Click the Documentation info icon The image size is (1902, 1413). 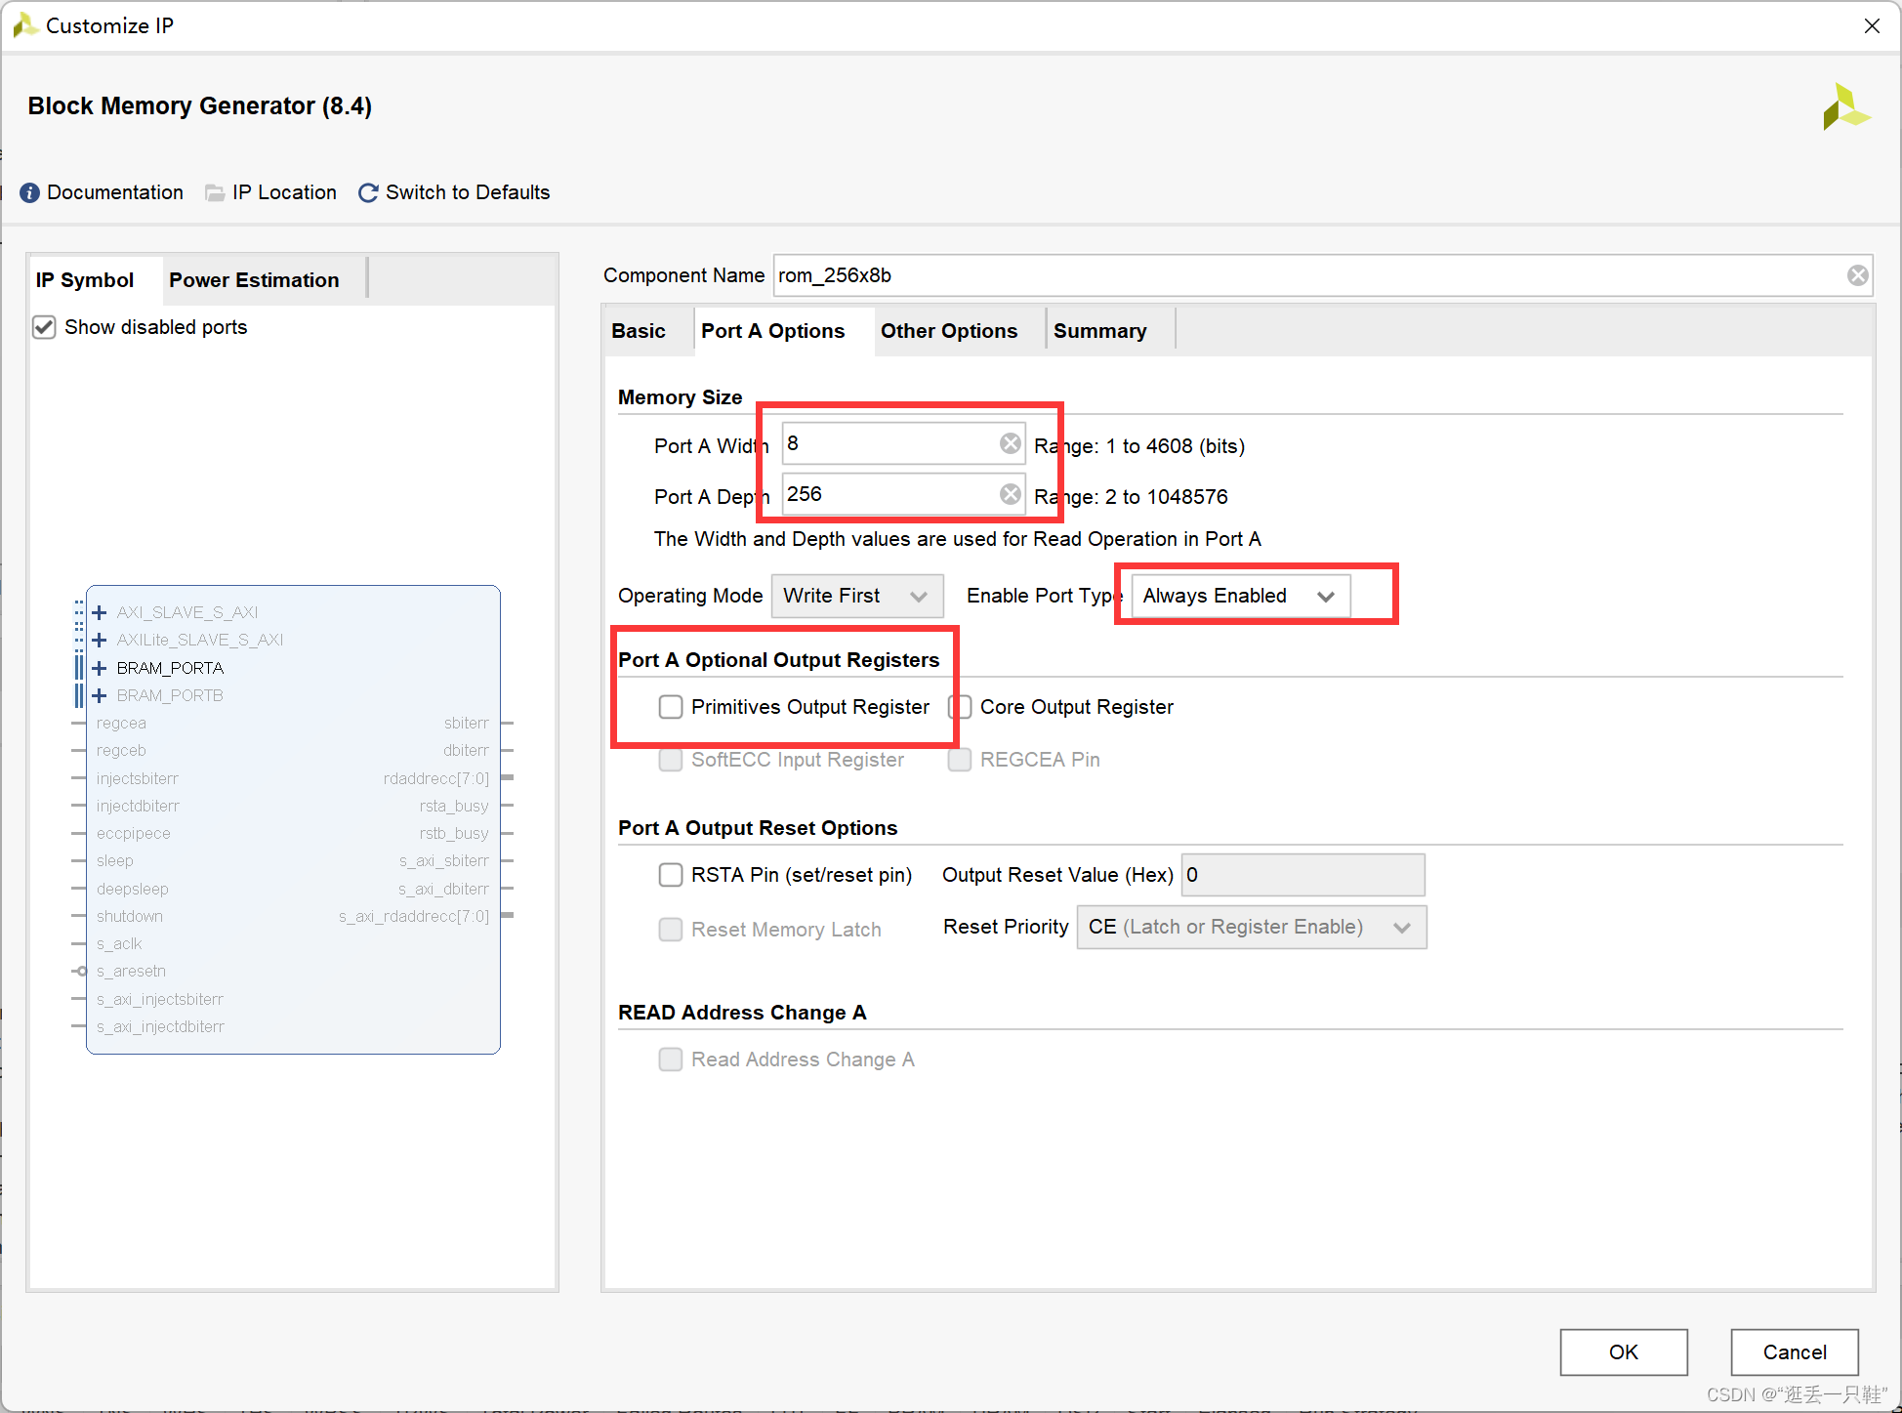pos(30,192)
